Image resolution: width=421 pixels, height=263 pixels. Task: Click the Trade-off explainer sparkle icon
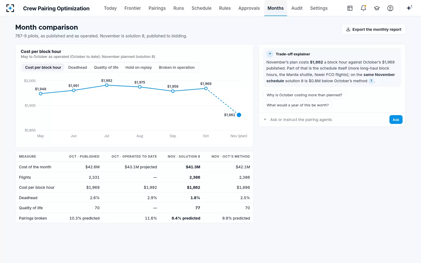tap(270, 54)
